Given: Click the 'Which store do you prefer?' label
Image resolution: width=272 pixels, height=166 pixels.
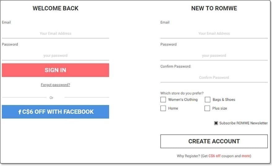Looking at the screenshot, I should click(x=182, y=93).
